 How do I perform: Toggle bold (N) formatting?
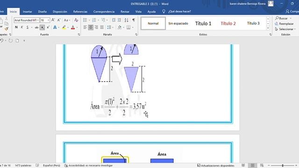[x=16, y=28]
